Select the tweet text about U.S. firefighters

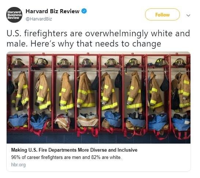tap(98, 38)
